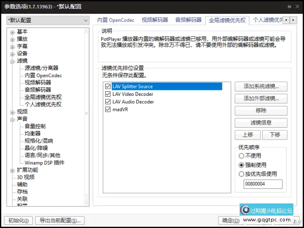Uncheck the LAV Audio Decoder checkbox
The image size is (304, 228).
coord(108,102)
